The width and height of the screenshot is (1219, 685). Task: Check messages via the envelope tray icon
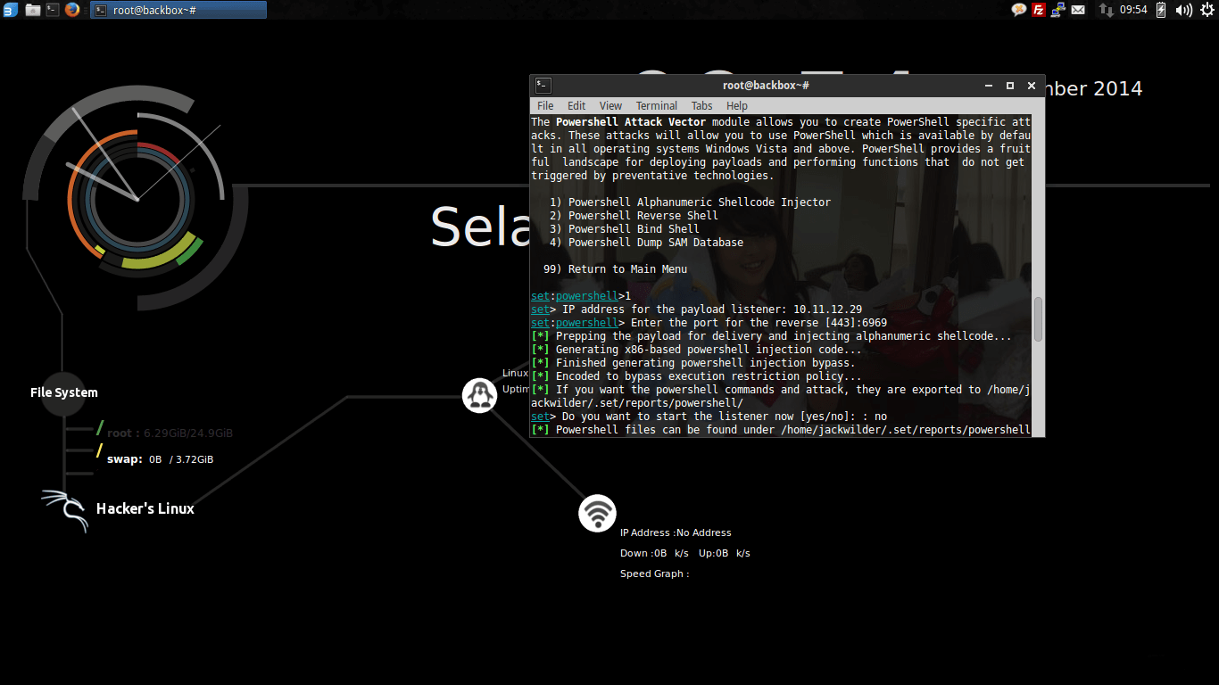click(1076, 9)
